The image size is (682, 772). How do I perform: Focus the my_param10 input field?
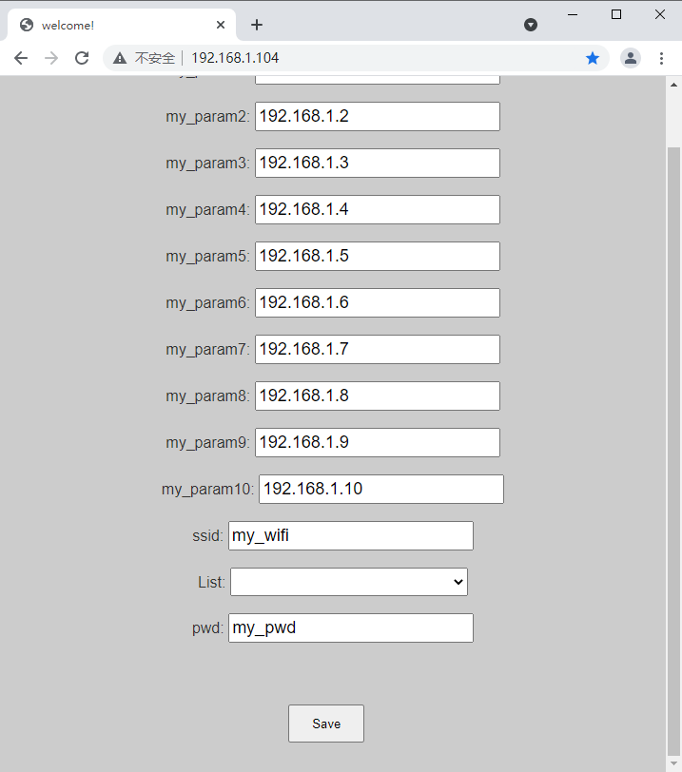[x=381, y=489]
